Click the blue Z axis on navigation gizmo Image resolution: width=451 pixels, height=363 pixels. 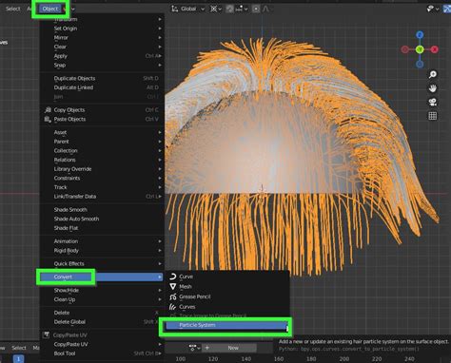420,34
